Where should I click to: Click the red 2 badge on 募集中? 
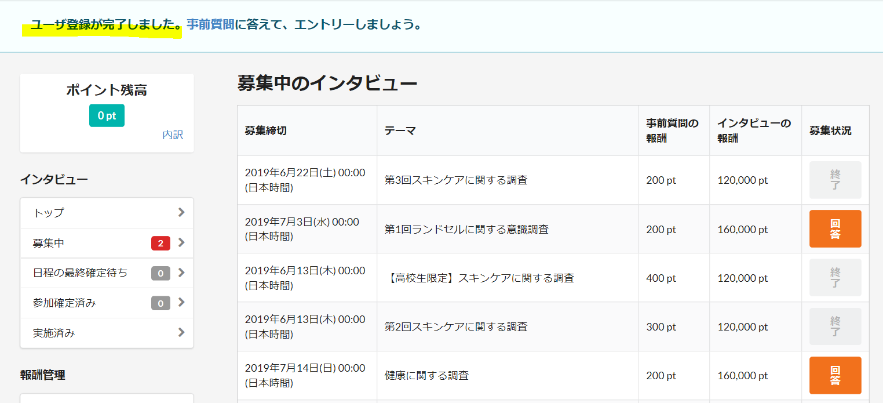pos(160,243)
